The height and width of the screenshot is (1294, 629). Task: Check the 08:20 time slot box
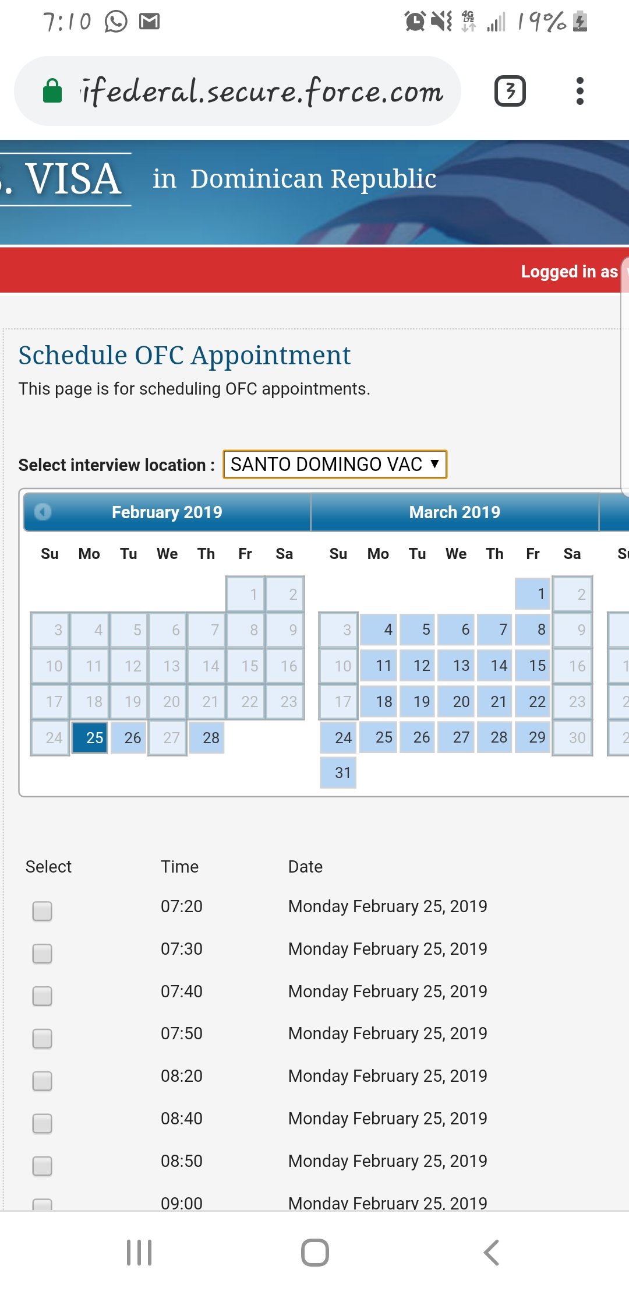[43, 1081]
